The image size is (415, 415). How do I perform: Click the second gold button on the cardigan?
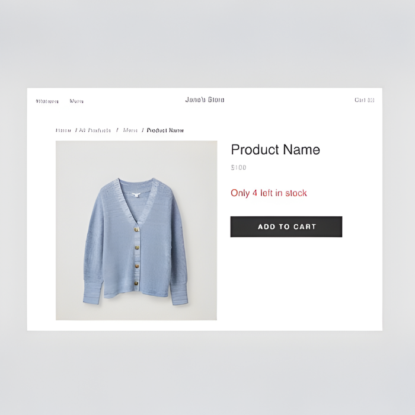click(137, 248)
